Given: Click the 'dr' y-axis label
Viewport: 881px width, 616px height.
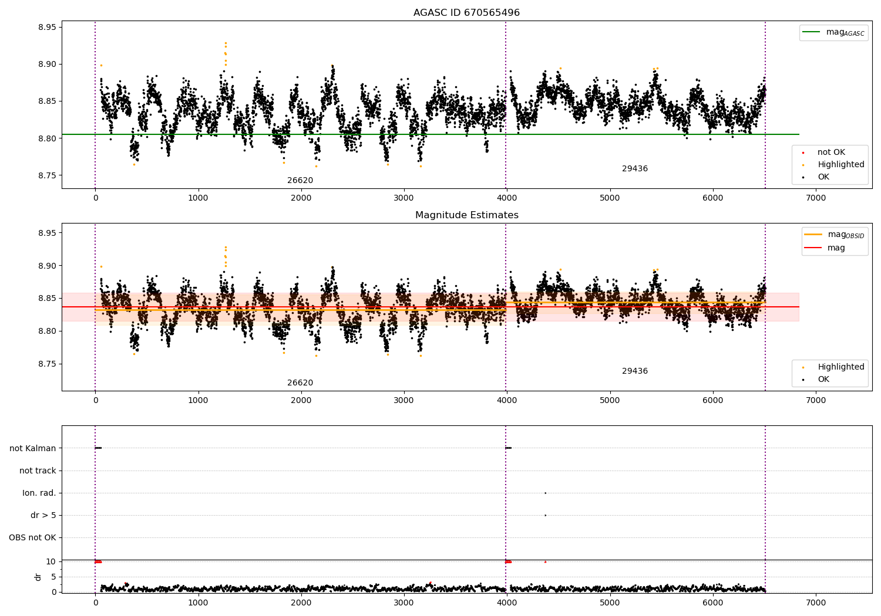Looking at the screenshot, I should coord(38,577).
